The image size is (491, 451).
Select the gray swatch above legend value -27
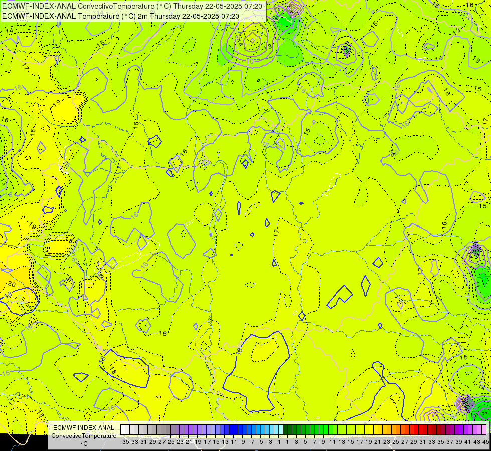coord(159,430)
